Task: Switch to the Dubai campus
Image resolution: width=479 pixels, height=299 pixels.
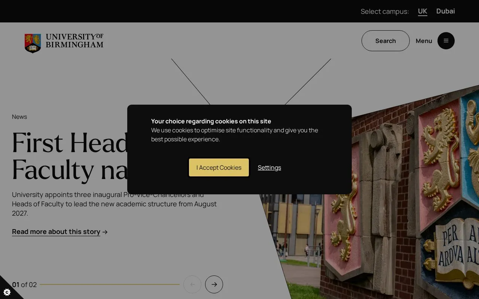Action: click(x=446, y=11)
